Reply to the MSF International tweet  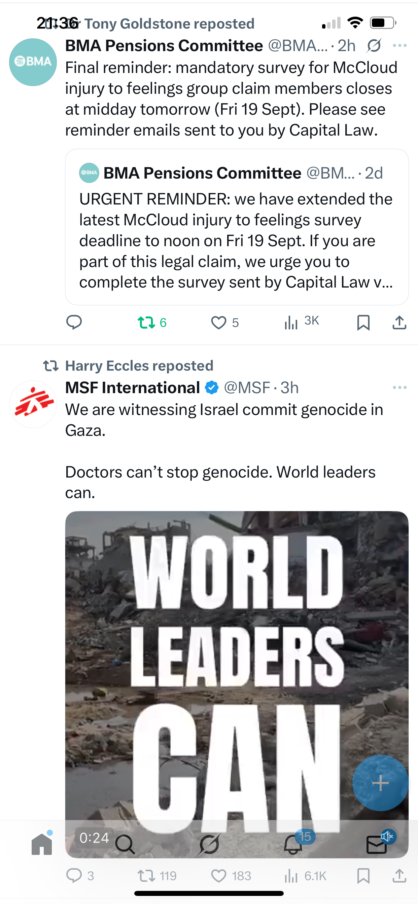[74, 875]
